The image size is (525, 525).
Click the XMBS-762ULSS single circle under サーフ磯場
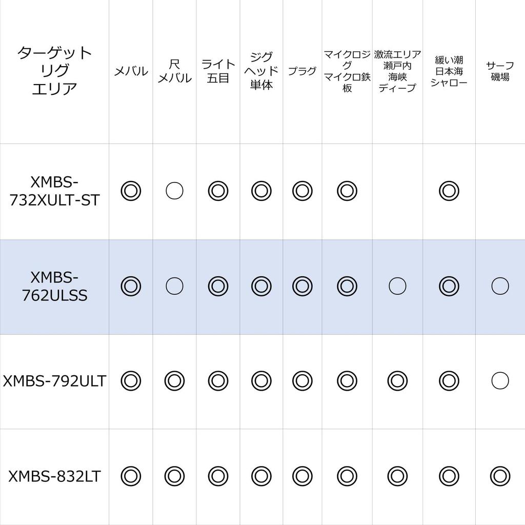[x=500, y=286]
